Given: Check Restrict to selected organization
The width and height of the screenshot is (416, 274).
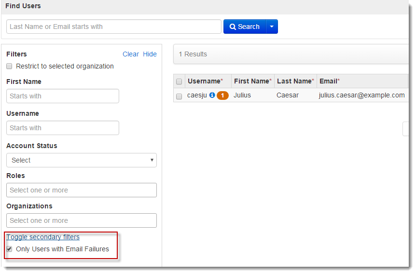Looking at the screenshot, I should click(9, 67).
